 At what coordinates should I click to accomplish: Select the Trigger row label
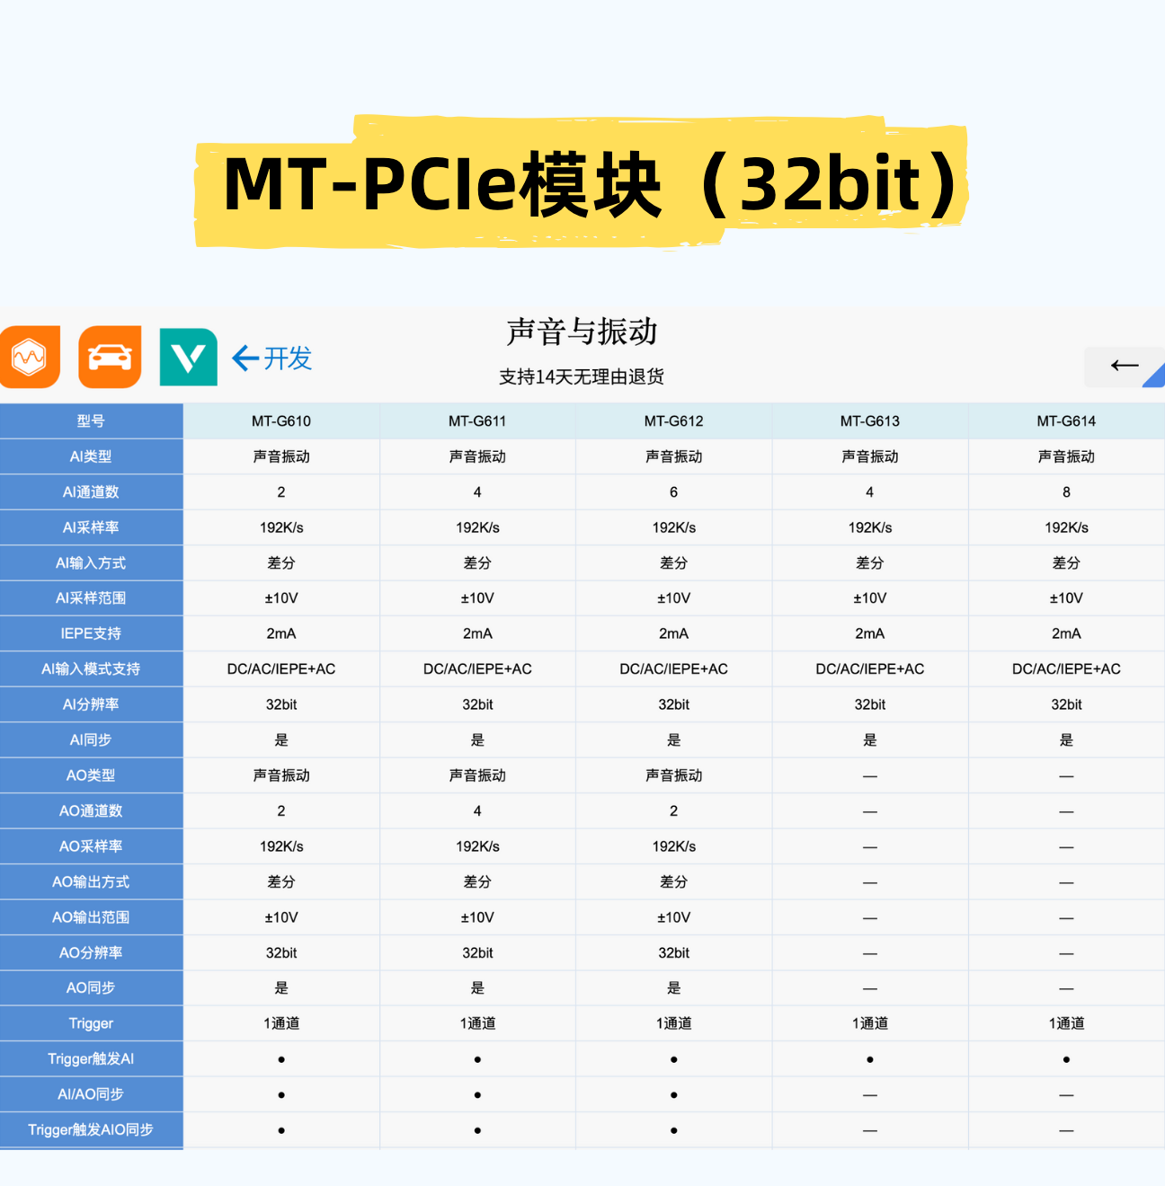(x=91, y=1023)
